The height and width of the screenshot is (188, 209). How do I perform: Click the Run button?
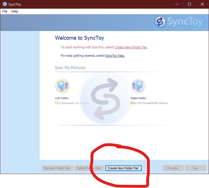196,168
